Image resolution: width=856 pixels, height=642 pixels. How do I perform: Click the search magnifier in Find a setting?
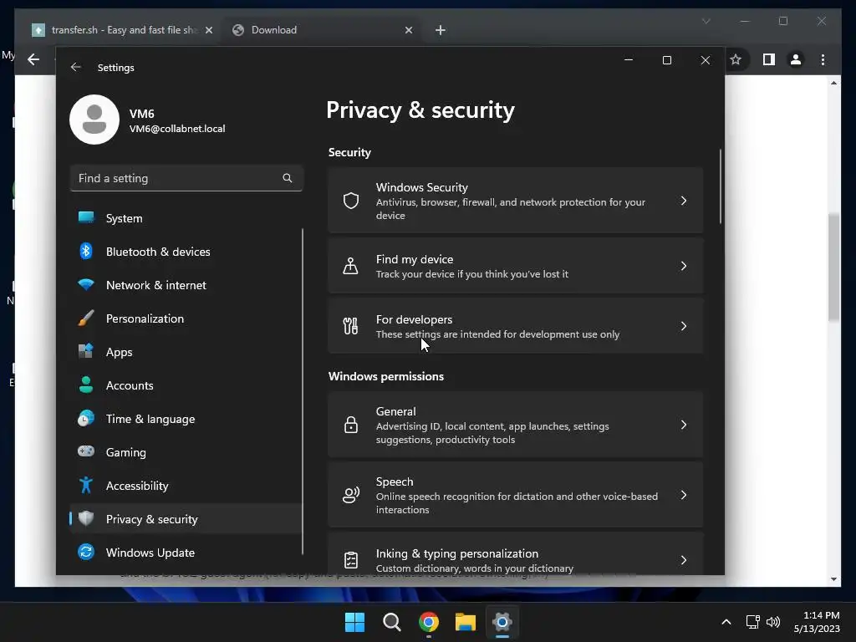tap(288, 178)
